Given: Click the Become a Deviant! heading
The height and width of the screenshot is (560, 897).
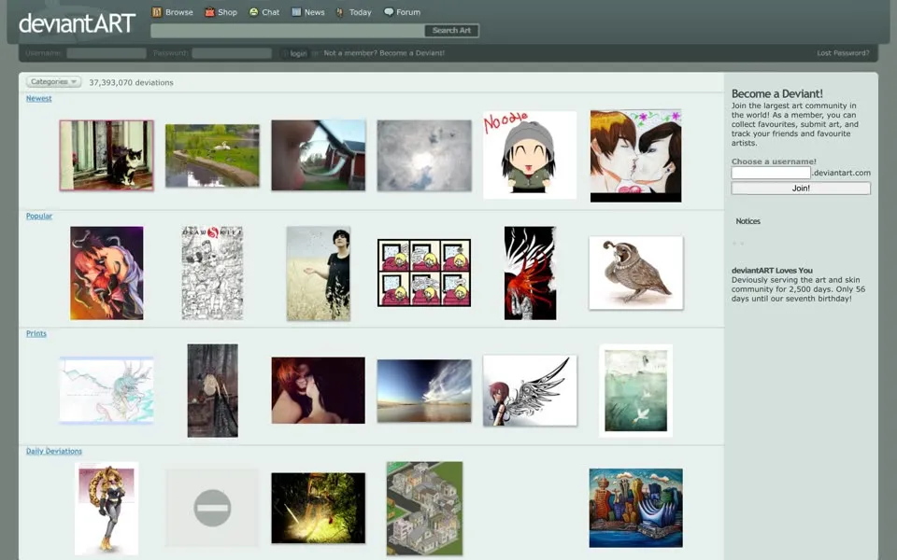Looking at the screenshot, I should pyautogui.click(x=776, y=93).
